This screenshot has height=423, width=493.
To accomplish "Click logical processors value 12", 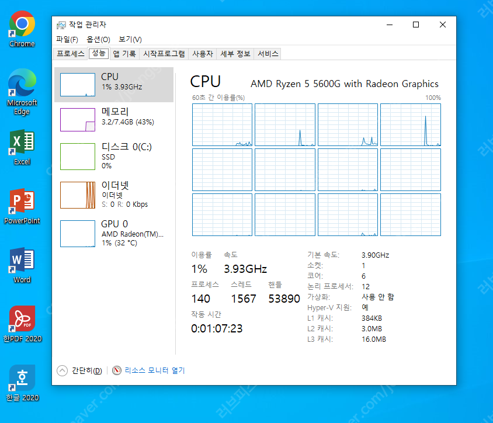I will tap(366, 286).
